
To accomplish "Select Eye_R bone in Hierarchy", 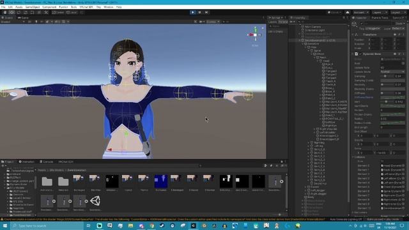I will [330, 64].
